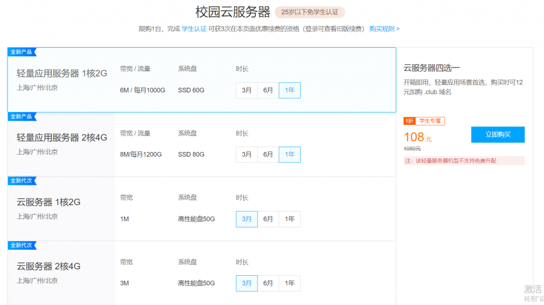Click the 全新产品 tag on 1核2G 轻量 card
The width and height of the screenshot is (544, 305).
coord(21,52)
